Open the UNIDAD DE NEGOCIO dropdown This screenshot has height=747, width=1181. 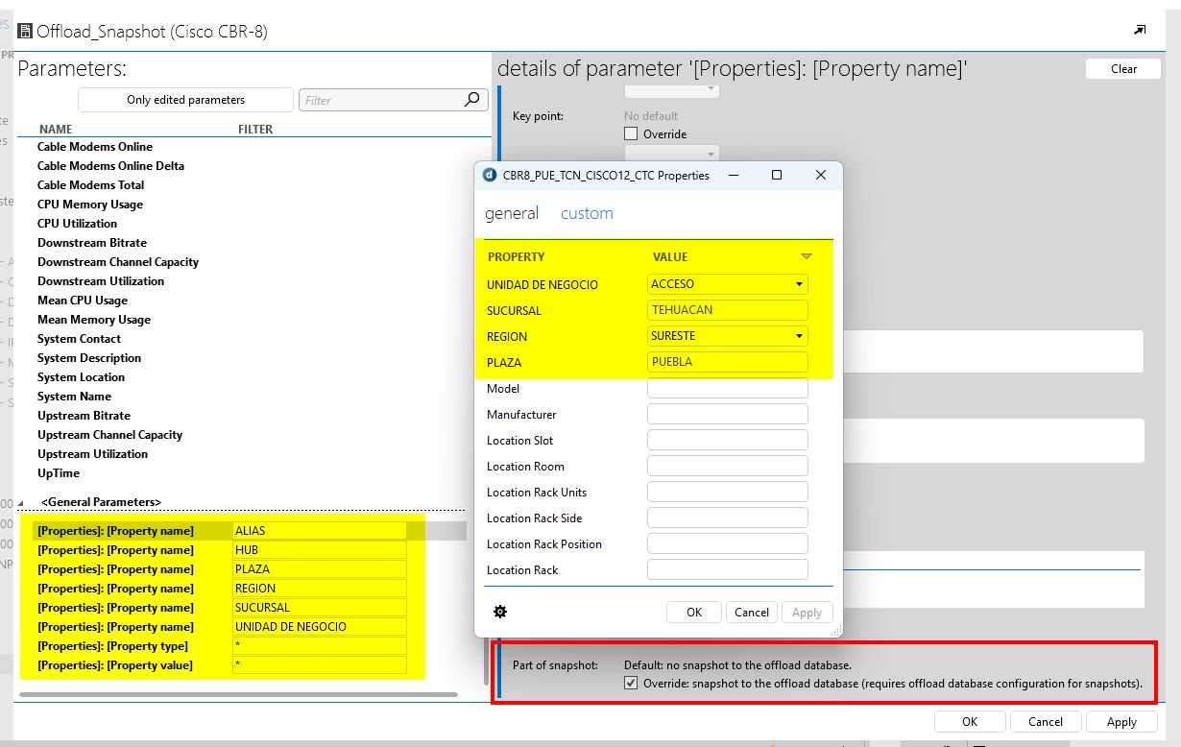(799, 284)
